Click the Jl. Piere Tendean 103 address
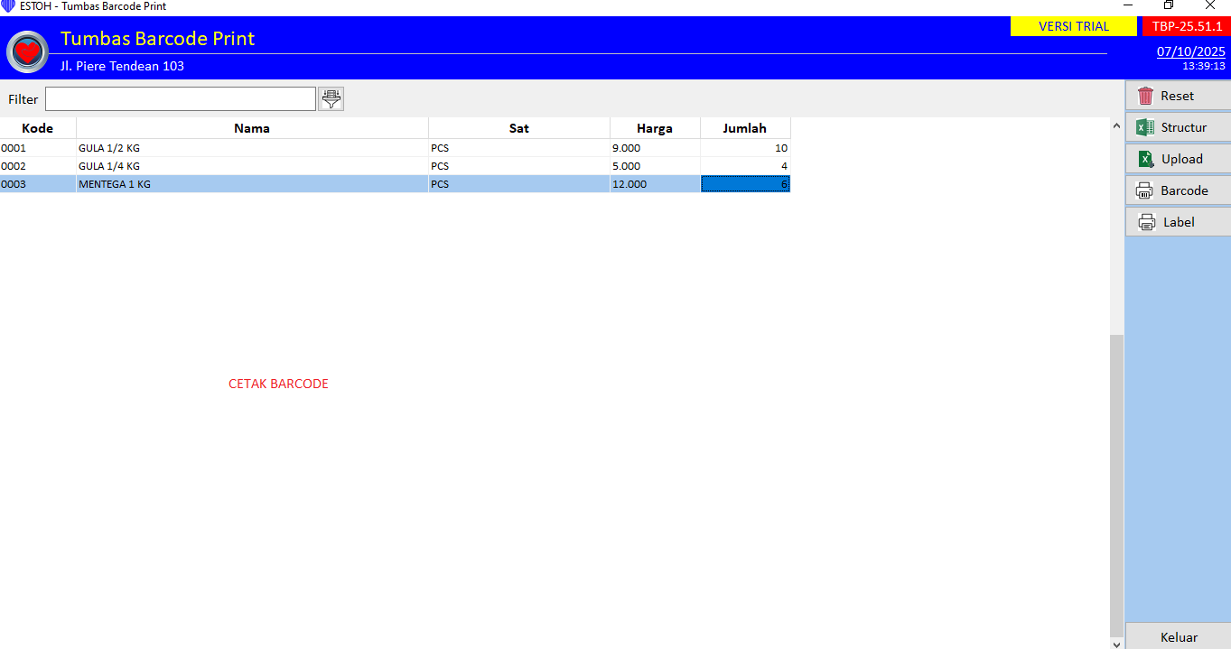The width and height of the screenshot is (1231, 649). tap(122, 66)
